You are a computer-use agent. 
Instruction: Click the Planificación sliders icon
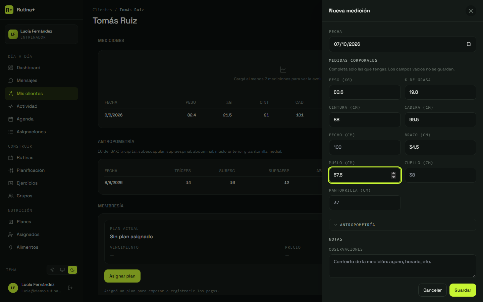[11, 170]
